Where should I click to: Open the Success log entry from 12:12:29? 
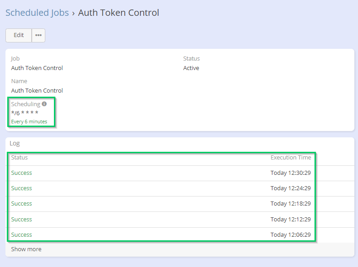21,219
